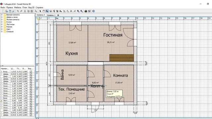The width and height of the screenshot is (212, 119).
Task: Activate the Add text tool
Action: pyautogui.click(x=60, y=11)
